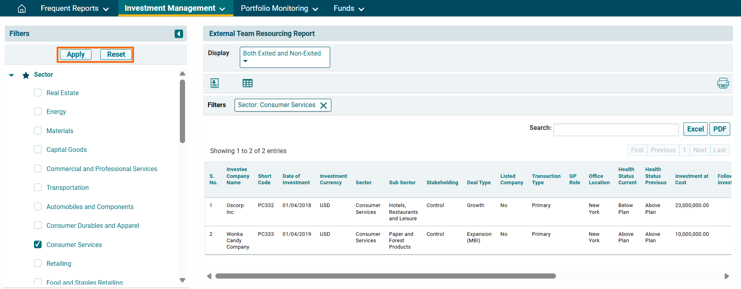Check the Real Estate sector checkbox
Viewport: 741px width, 289px height.
[38, 93]
